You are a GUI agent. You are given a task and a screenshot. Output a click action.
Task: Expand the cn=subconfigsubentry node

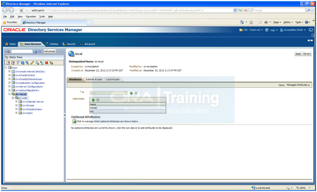coord(9,90)
